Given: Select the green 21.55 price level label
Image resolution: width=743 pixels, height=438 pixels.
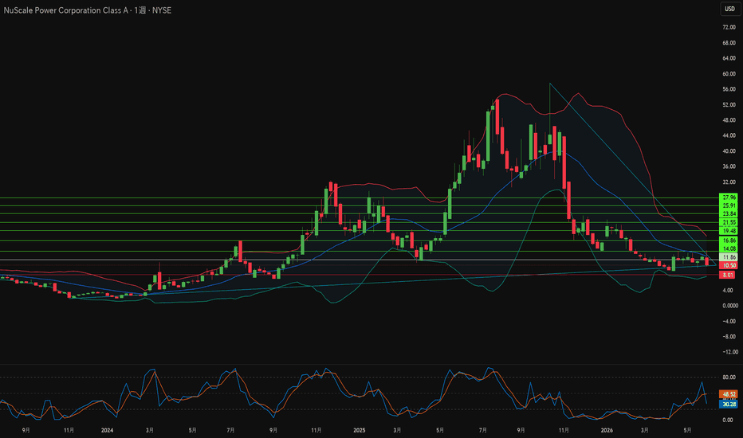Looking at the screenshot, I should tap(729, 222).
